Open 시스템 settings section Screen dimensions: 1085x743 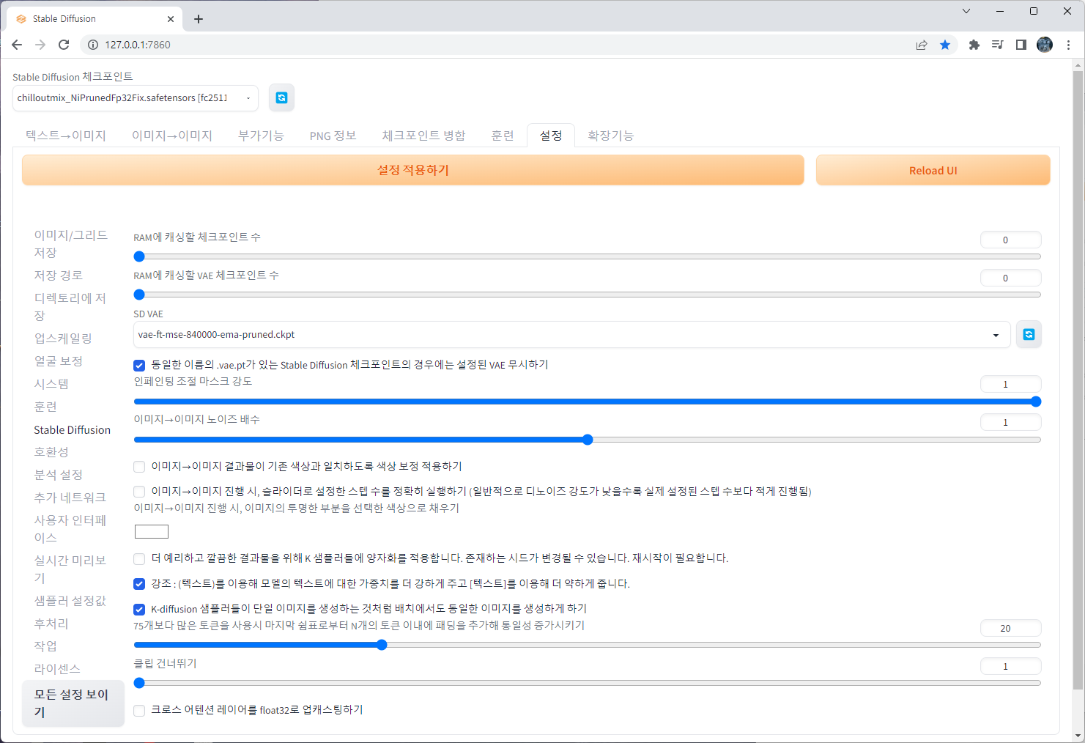click(51, 384)
